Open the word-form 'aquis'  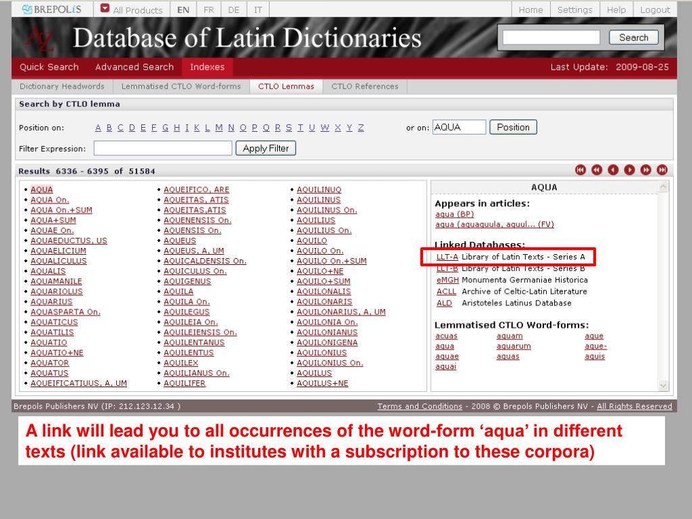click(x=595, y=356)
